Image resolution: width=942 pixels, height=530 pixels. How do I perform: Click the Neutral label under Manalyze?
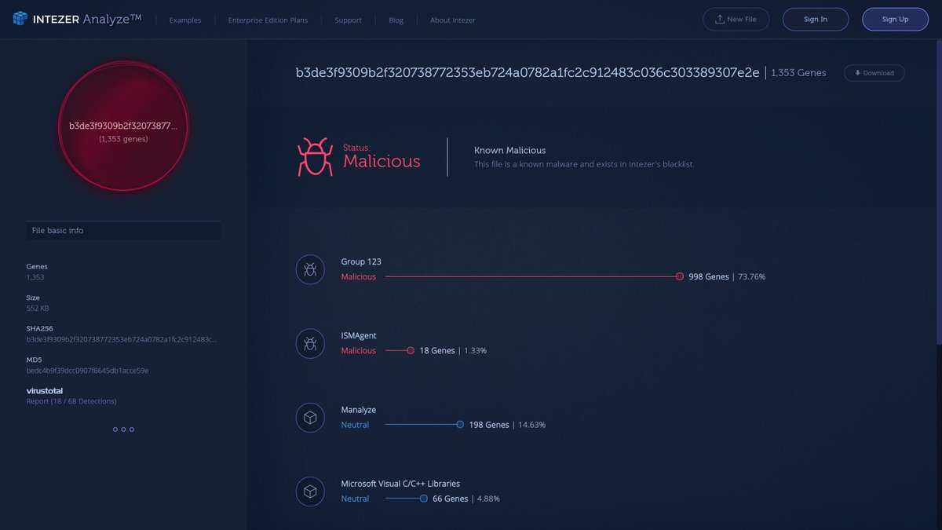pyautogui.click(x=355, y=425)
